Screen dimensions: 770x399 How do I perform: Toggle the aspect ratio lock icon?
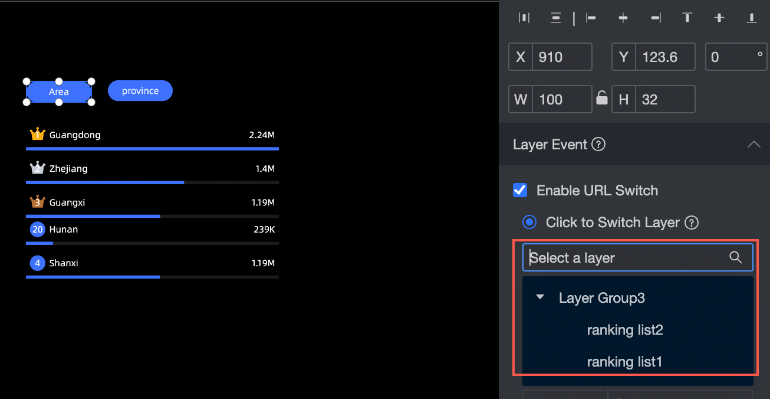(x=601, y=97)
